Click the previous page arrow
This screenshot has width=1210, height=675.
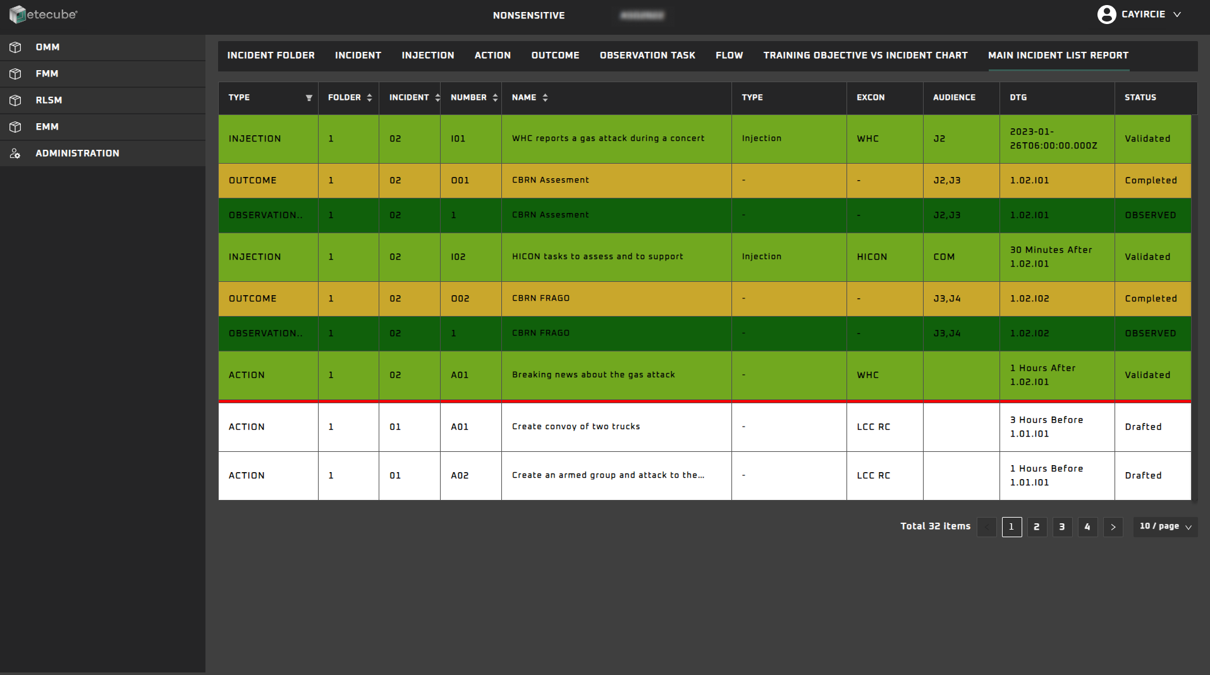(986, 527)
